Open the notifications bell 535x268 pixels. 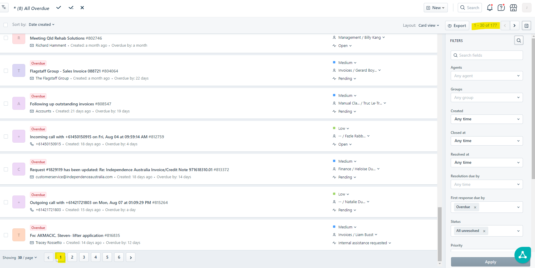point(489,8)
